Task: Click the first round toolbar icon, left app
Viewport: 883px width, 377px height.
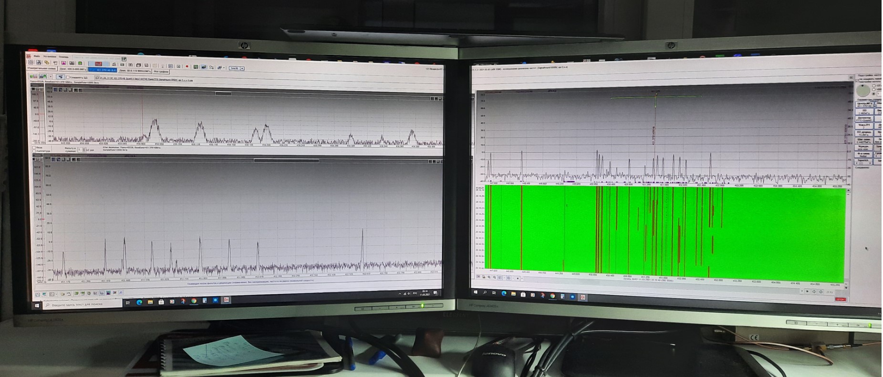Action: 31,62
